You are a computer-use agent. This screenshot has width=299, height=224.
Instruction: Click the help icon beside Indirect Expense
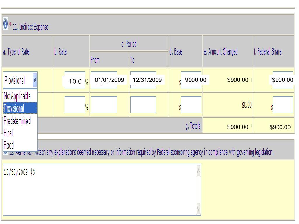pyautogui.click(x=5, y=24)
